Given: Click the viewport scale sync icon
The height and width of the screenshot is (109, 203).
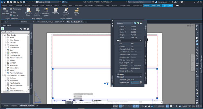Looking at the screenshot, I should (x=168, y=106).
